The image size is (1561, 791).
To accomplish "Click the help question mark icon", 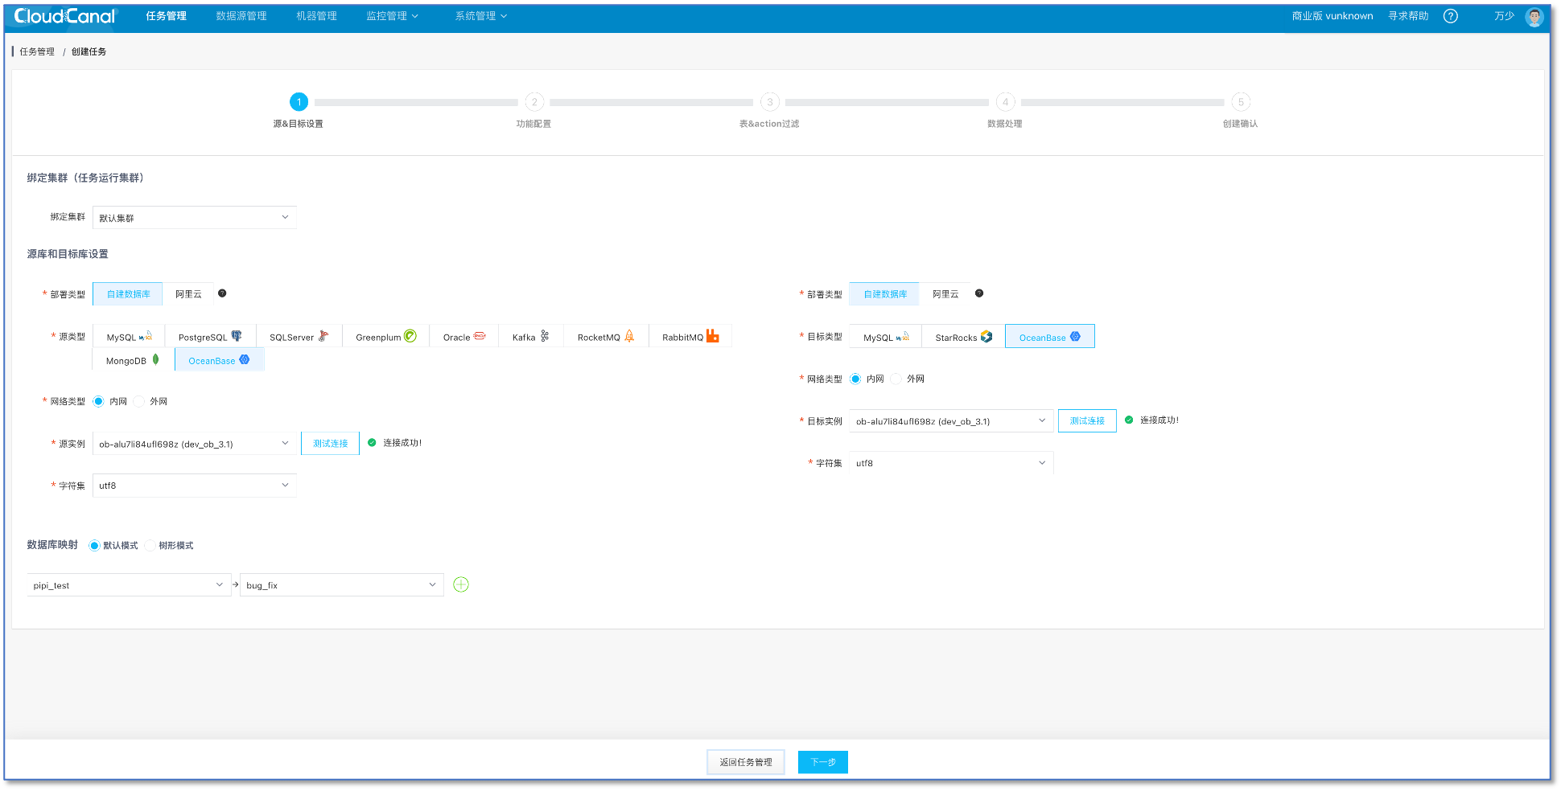I will (1450, 16).
